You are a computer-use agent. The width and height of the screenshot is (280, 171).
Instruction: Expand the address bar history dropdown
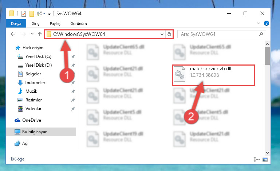pyautogui.click(x=162, y=34)
